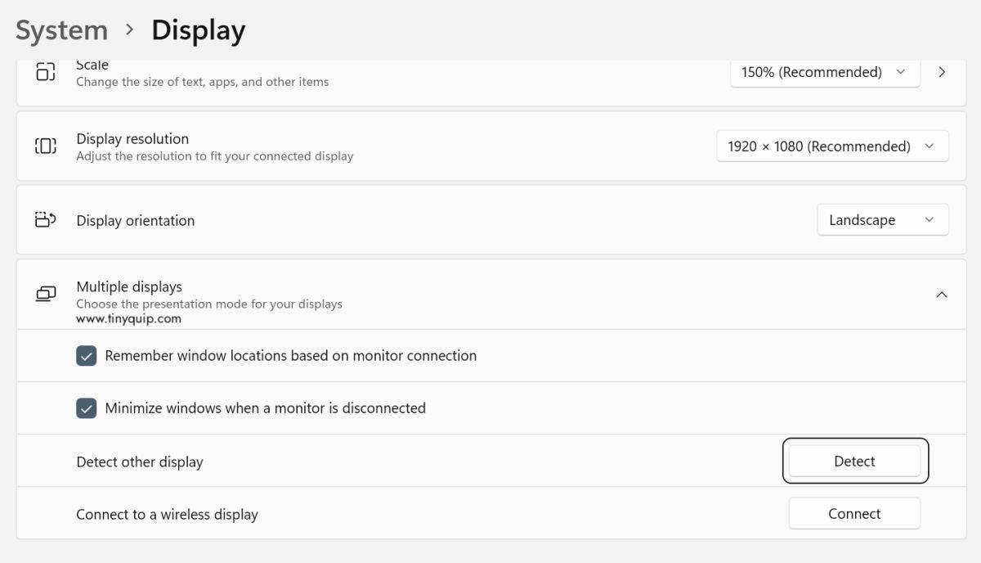Open Scale details with right arrow

942,72
